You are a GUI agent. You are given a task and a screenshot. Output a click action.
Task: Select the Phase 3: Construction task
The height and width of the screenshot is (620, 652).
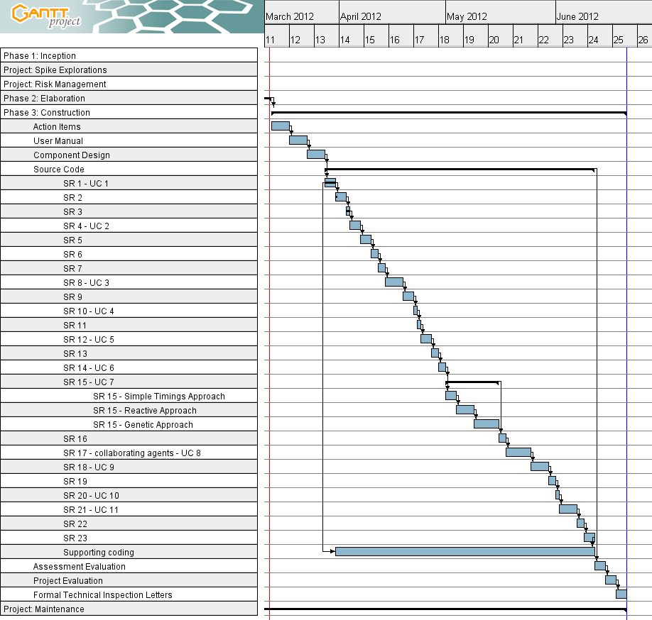pyautogui.click(x=129, y=112)
